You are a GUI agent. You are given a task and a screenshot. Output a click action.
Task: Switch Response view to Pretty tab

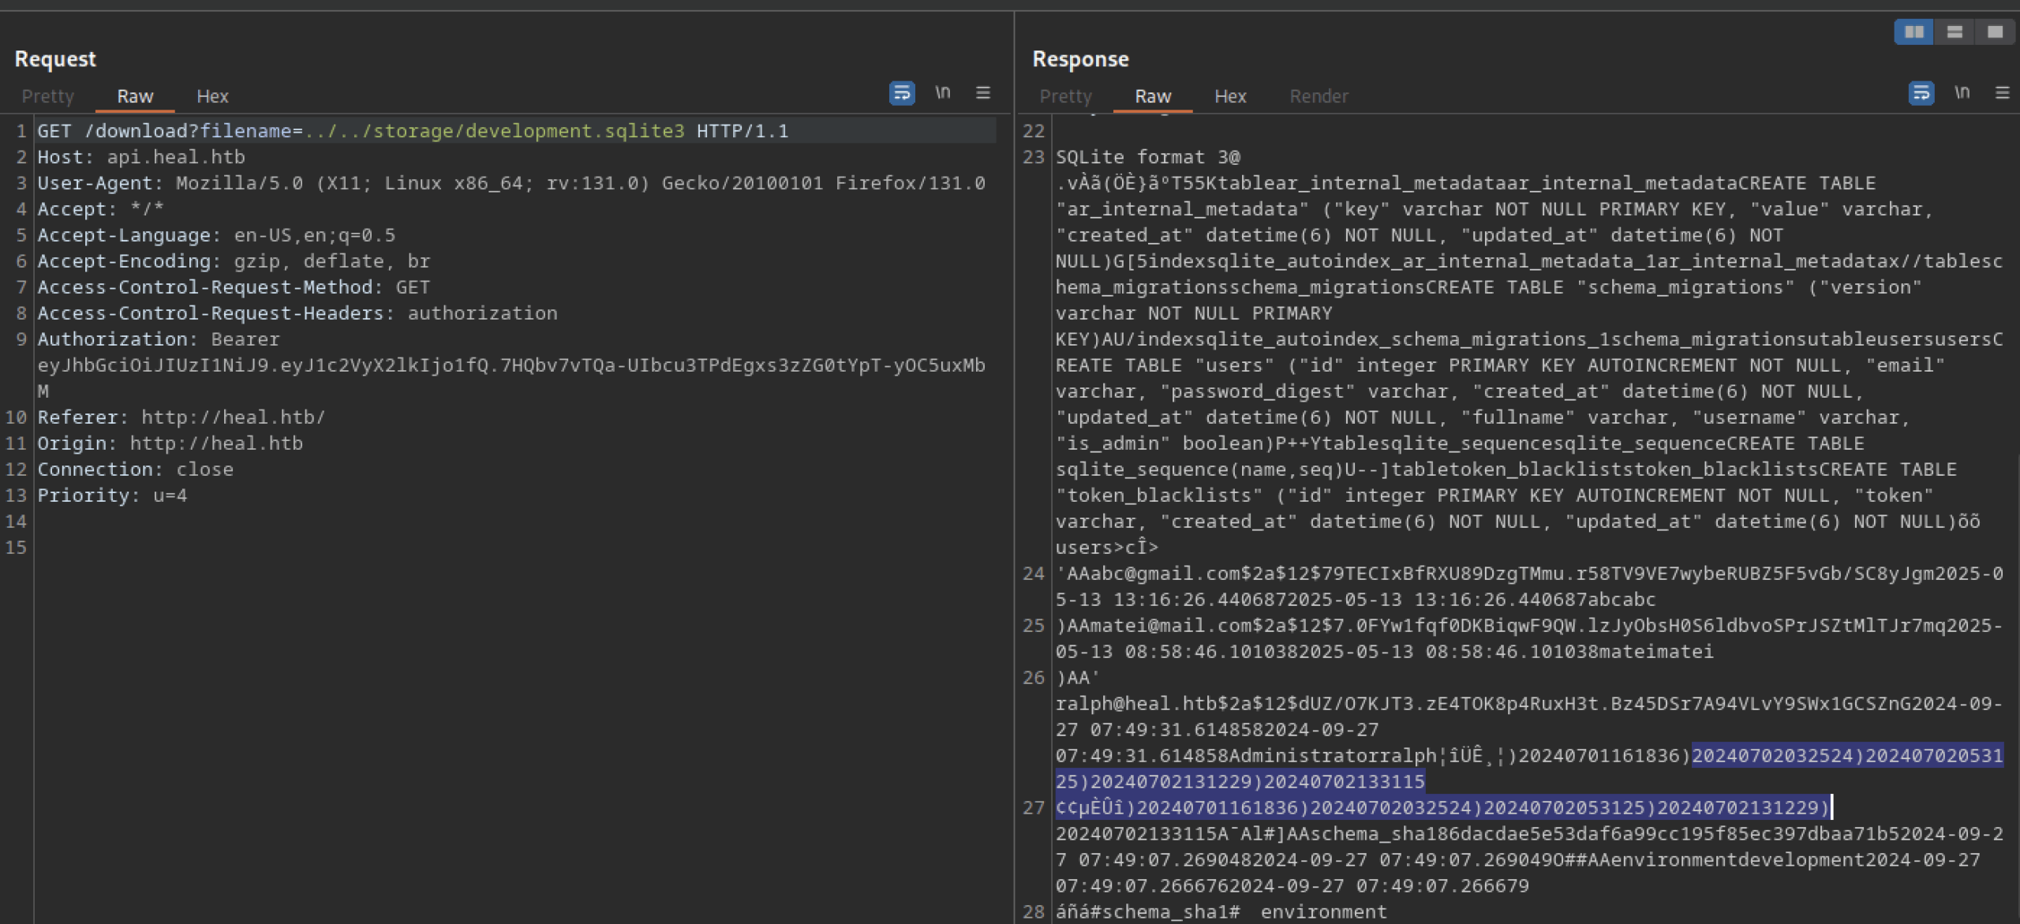pos(1065,96)
